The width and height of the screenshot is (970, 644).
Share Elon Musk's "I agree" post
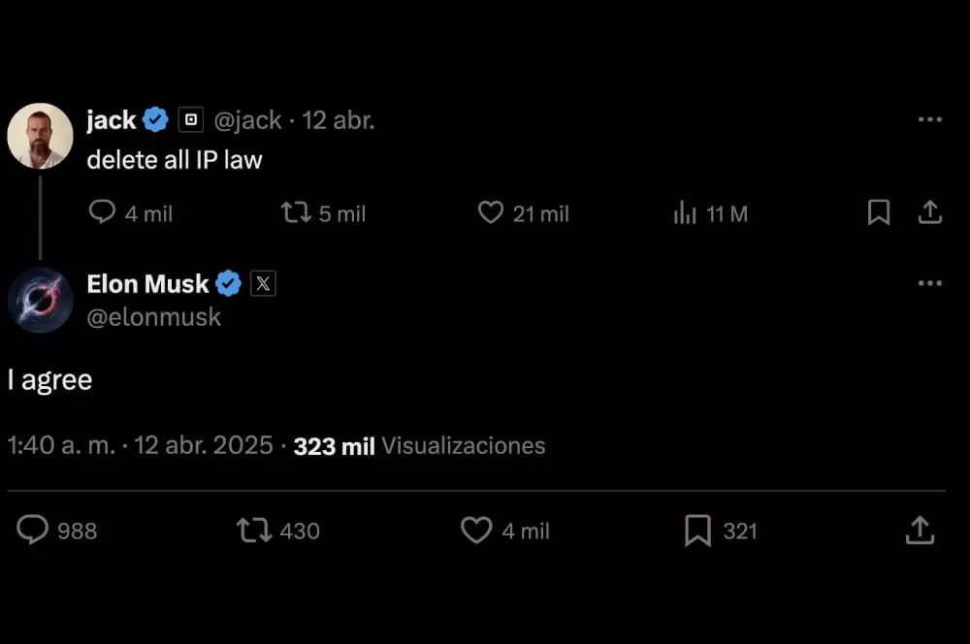tap(920, 530)
